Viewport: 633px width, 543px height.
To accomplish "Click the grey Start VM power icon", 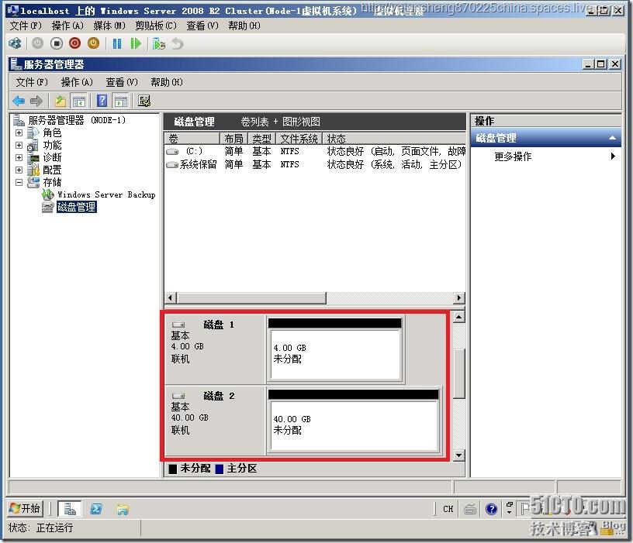I will 37,43.
